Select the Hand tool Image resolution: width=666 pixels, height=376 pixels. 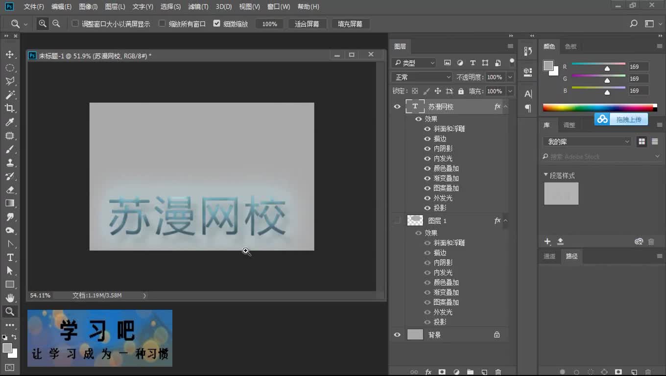[x=10, y=298]
